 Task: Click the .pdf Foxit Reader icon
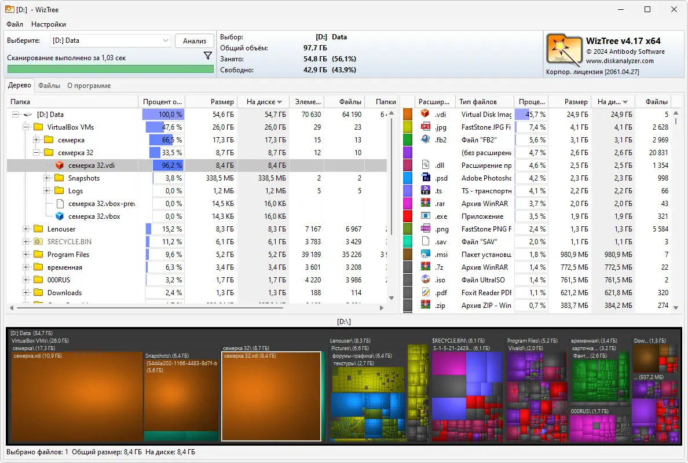click(x=425, y=292)
